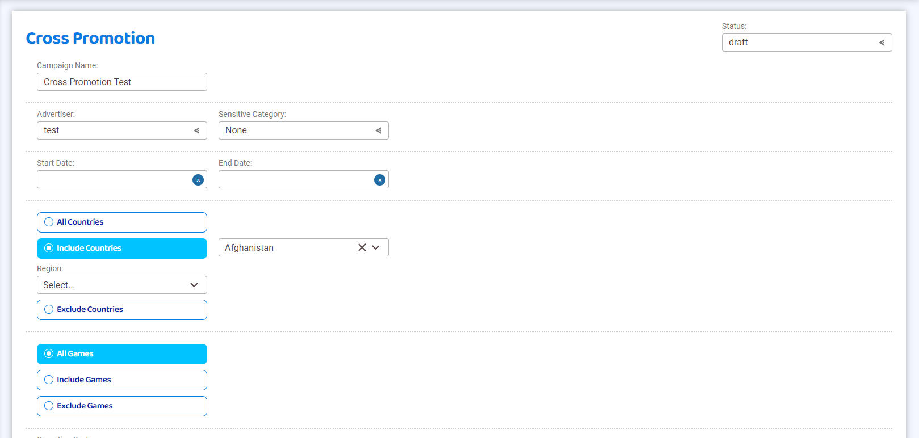Pick the Exclude Games radio option
The height and width of the screenshot is (438, 919).
[x=49, y=406]
